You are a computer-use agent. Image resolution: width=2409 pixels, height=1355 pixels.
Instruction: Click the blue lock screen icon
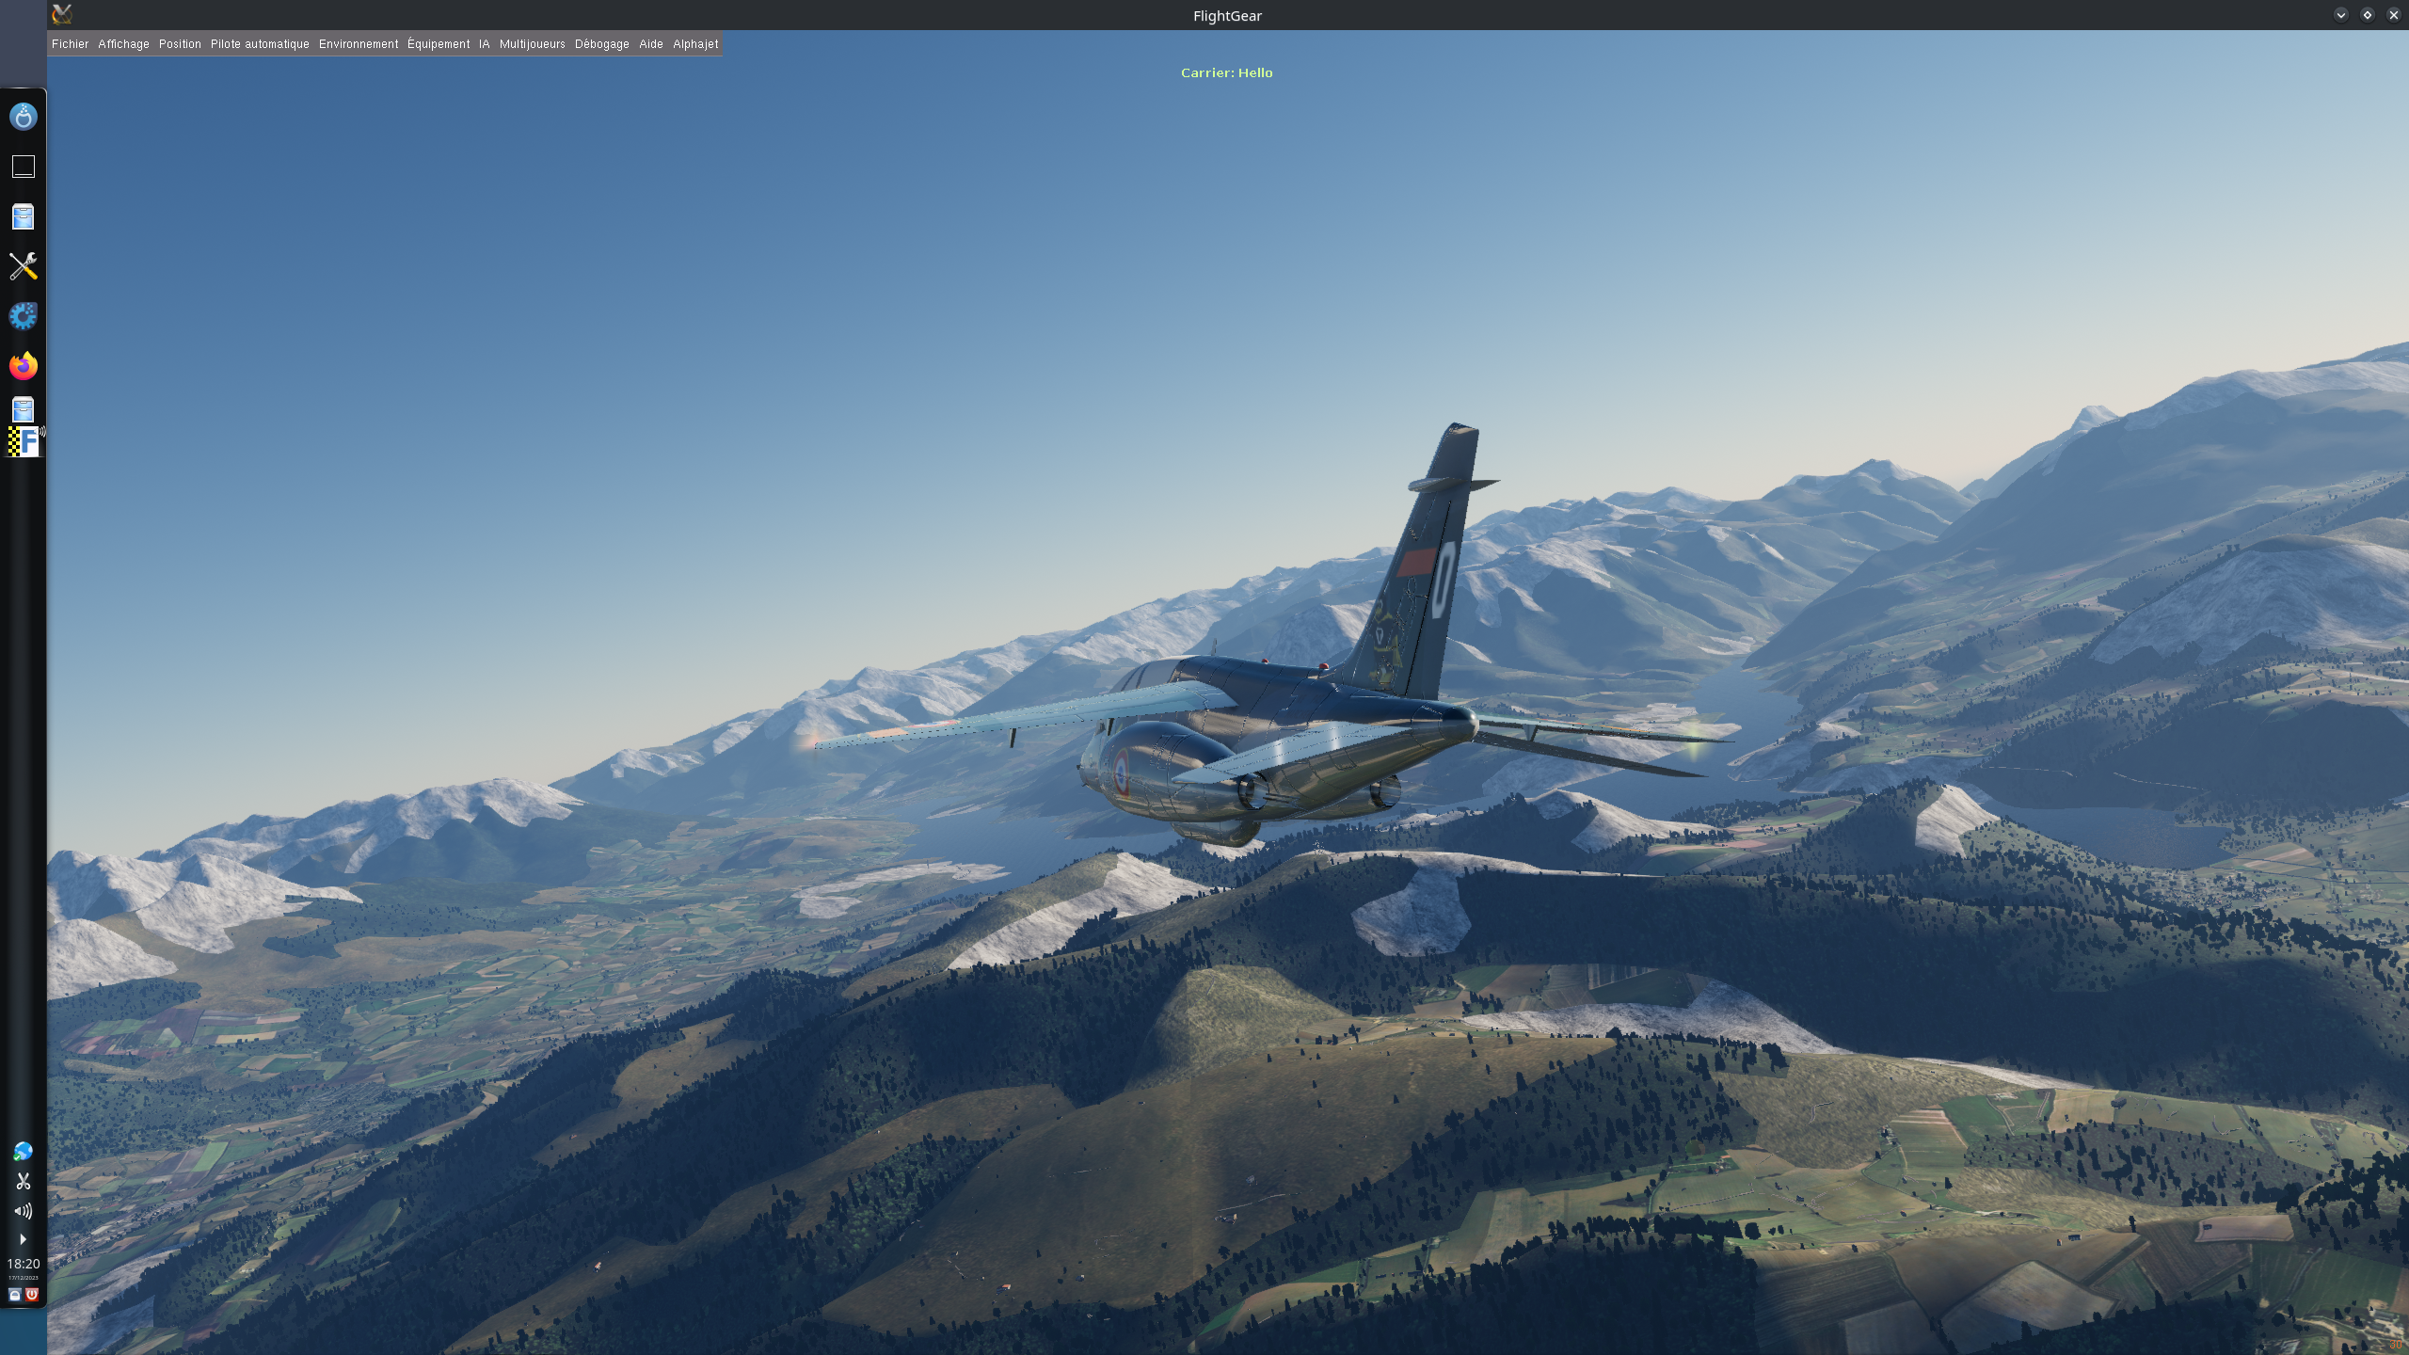[14, 1295]
